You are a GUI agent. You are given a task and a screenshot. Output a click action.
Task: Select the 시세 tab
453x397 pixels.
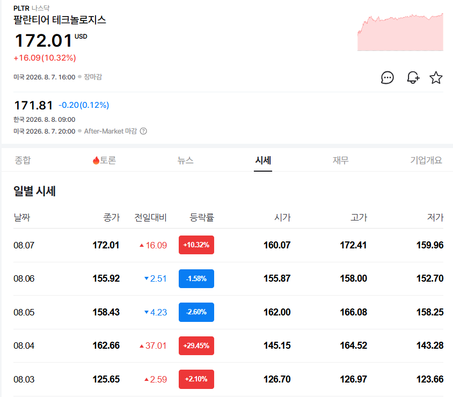pos(263,160)
